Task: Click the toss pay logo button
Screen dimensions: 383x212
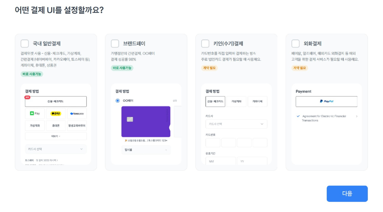Action: tap(77, 113)
